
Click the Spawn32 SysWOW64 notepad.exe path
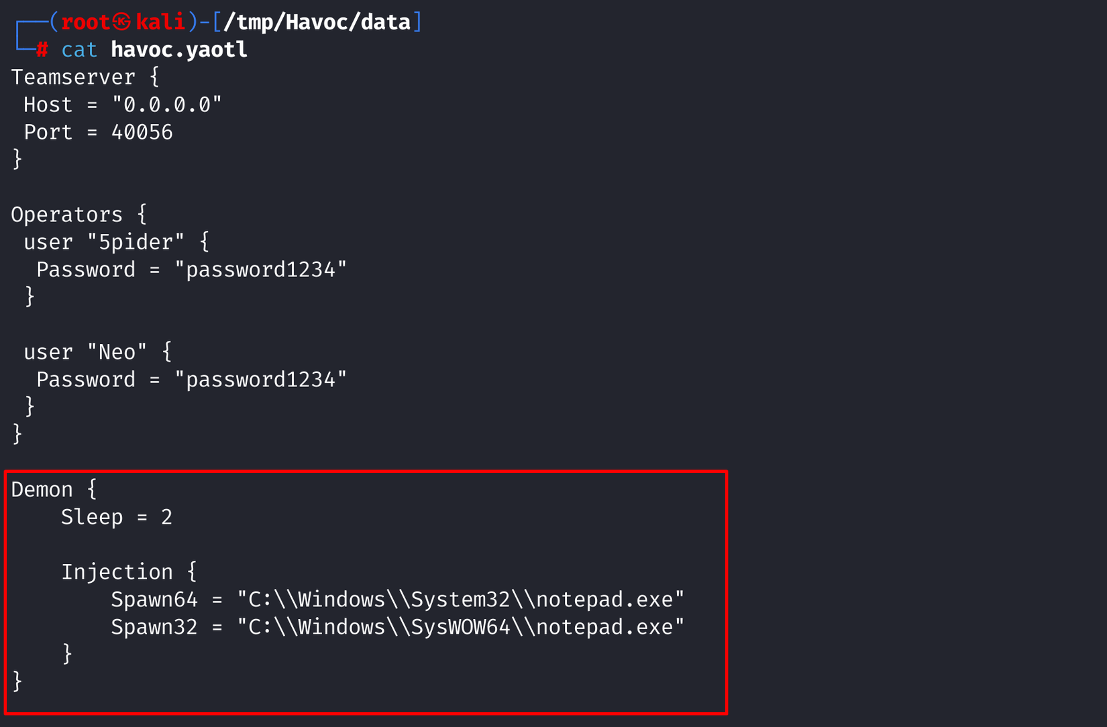click(461, 627)
